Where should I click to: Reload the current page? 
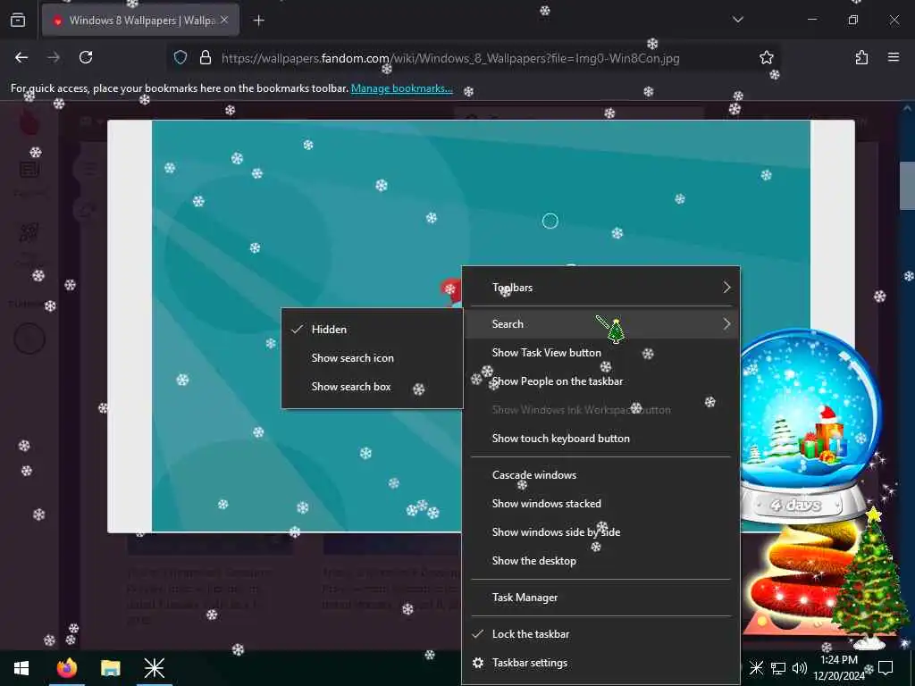point(86,57)
